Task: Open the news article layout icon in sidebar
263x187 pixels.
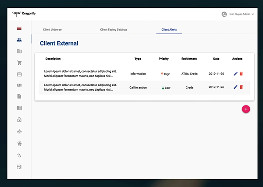Action: pos(19,108)
